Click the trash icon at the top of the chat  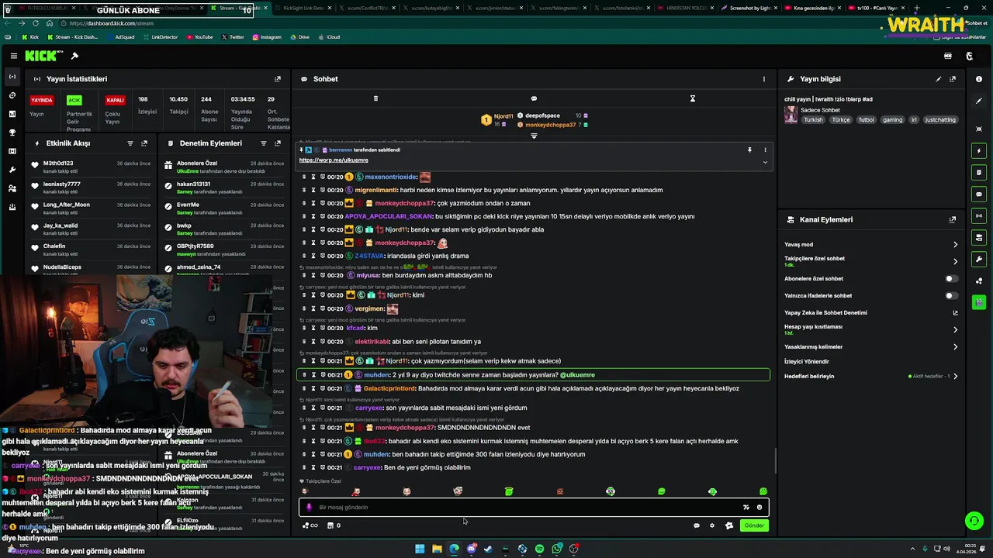(x=375, y=98)
